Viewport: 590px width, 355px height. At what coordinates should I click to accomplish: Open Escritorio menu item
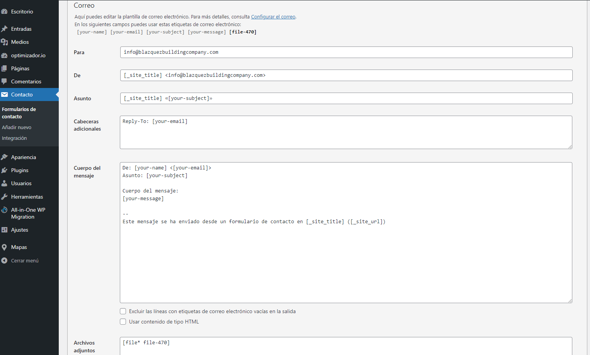pos(22,12)
